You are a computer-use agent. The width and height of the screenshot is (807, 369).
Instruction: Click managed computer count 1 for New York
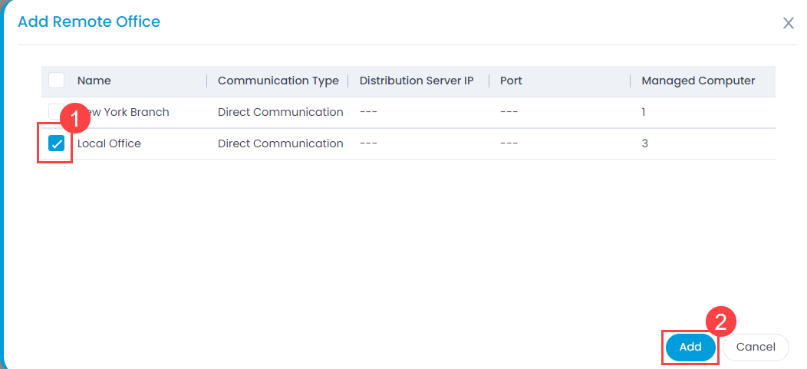tap(644, 112)
